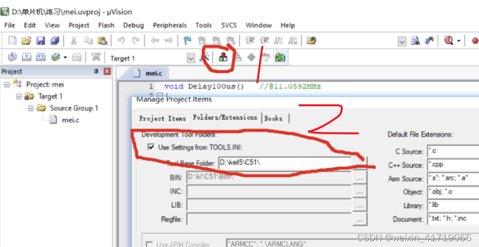Viewport: 479px width, 247px height.
Task: Navigate forwards with the right arrow icon
Action: (x=169, y=40)
